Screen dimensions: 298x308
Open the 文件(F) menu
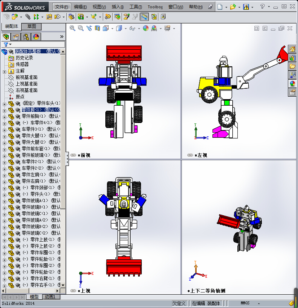(61, 7)
